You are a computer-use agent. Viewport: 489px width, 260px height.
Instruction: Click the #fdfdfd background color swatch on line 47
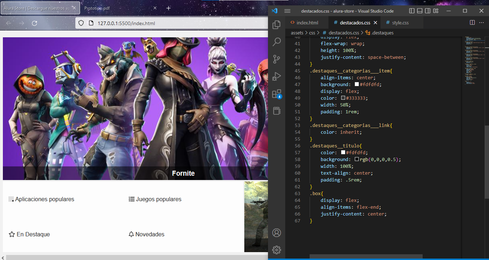[x=357, y=84]
